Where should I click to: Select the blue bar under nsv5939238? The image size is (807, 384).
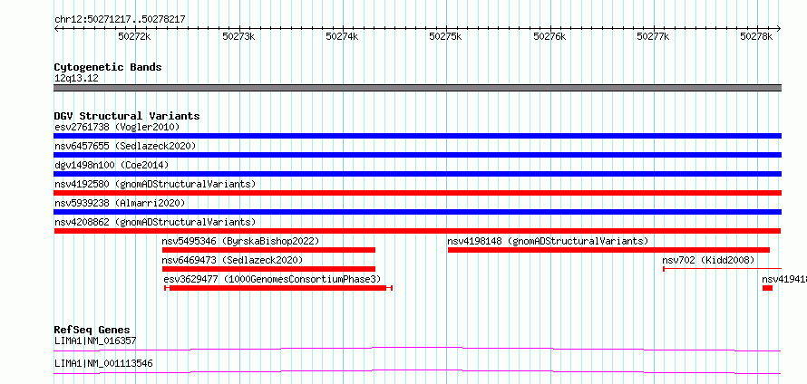417,212
